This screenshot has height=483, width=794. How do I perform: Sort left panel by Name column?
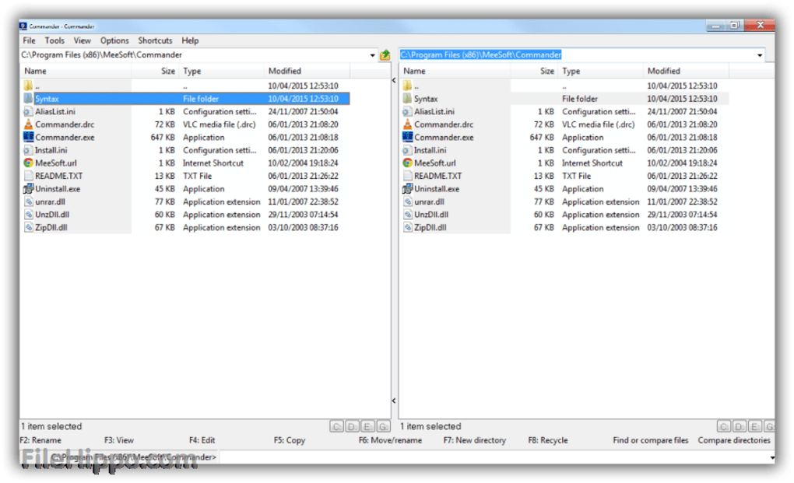pos(76,72)
